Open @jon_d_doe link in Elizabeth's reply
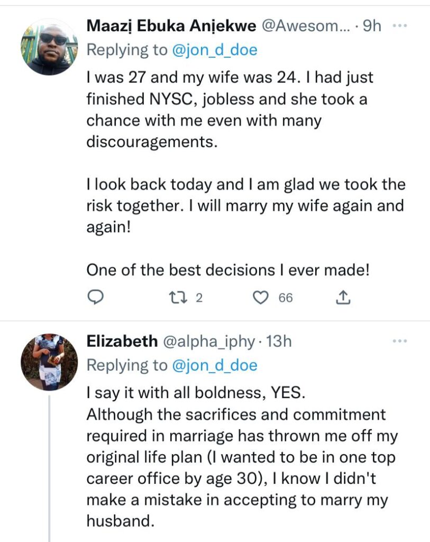The width and height of the screenshot is (430, 542). point(215,366)
